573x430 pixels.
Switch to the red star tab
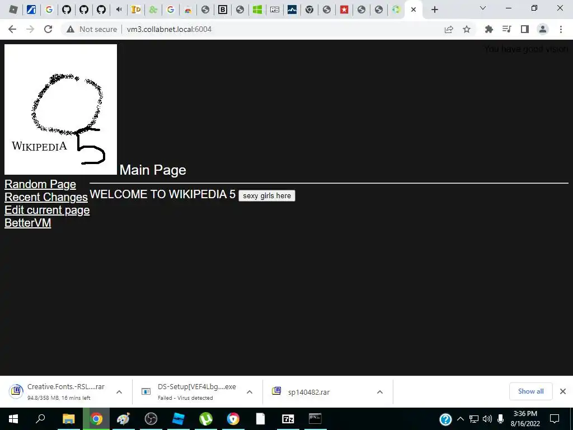point(344,10)
